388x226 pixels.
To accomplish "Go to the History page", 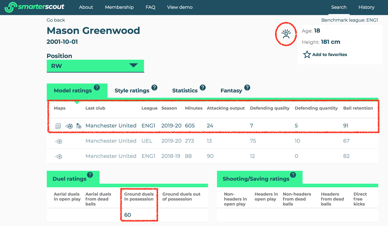I will click(366, 7).
